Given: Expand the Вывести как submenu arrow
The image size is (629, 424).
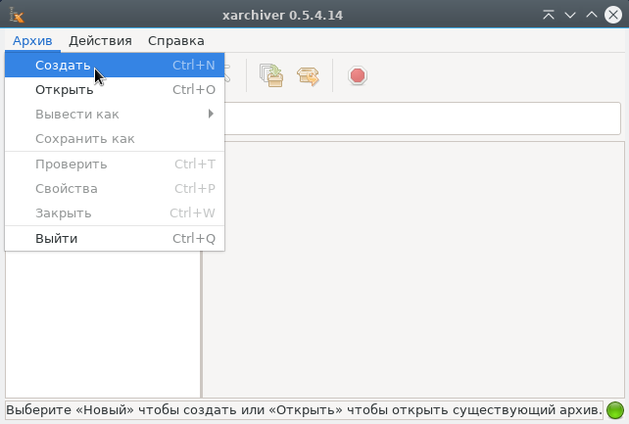Looking at the screenshot, I should [x=211, y=115].
